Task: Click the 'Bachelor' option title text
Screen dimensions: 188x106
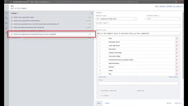Action: pos(111,67)
